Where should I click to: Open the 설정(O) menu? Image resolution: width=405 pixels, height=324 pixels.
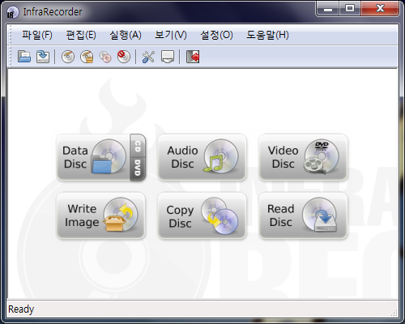point(216,35)
